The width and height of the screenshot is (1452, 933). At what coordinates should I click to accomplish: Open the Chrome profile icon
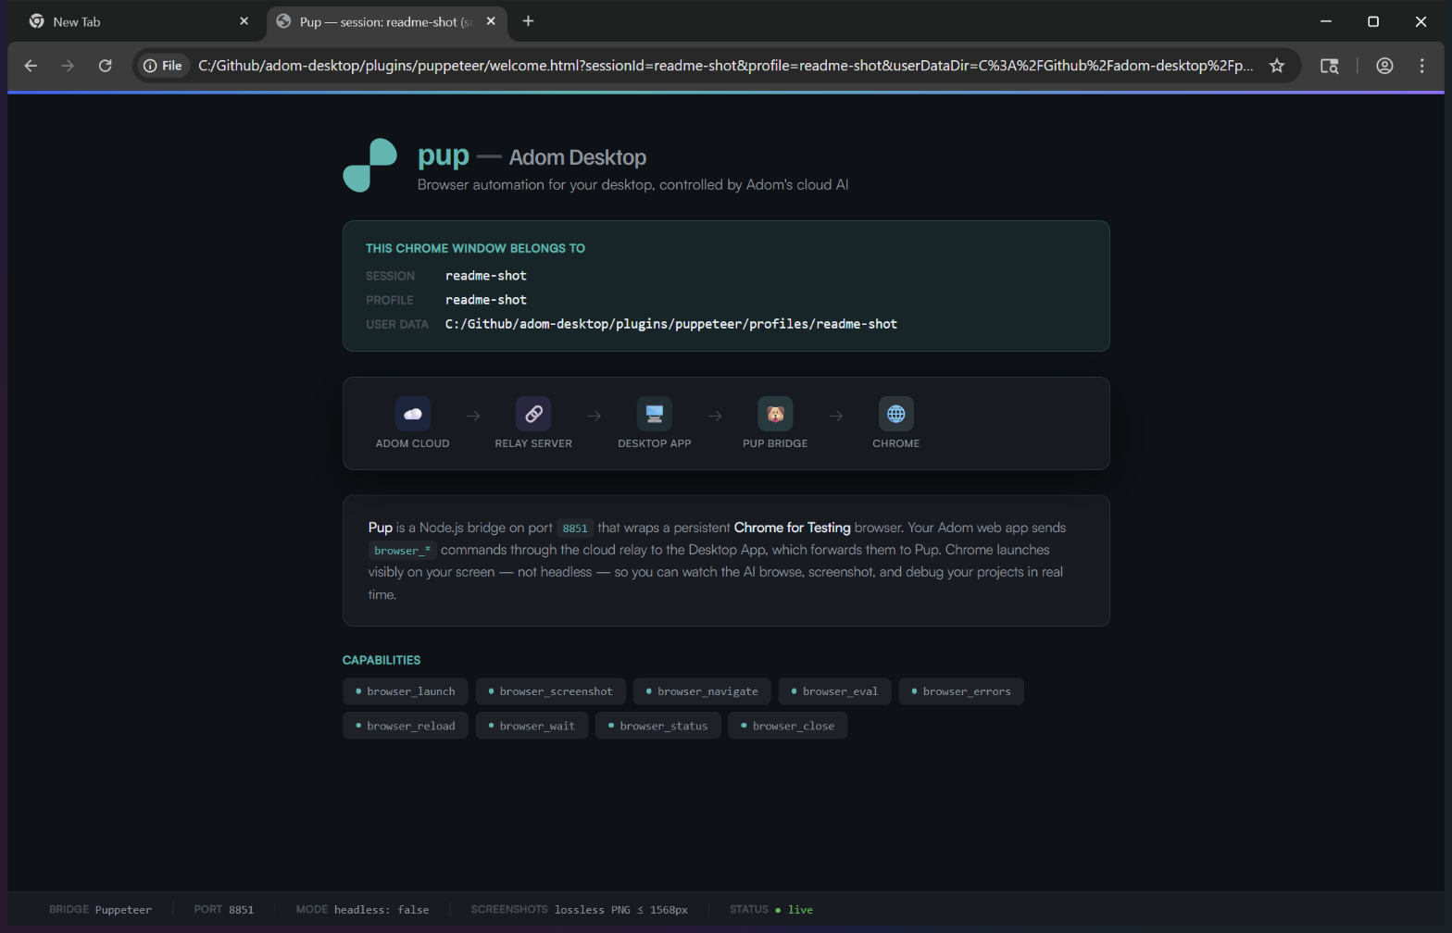[1384, 66]
